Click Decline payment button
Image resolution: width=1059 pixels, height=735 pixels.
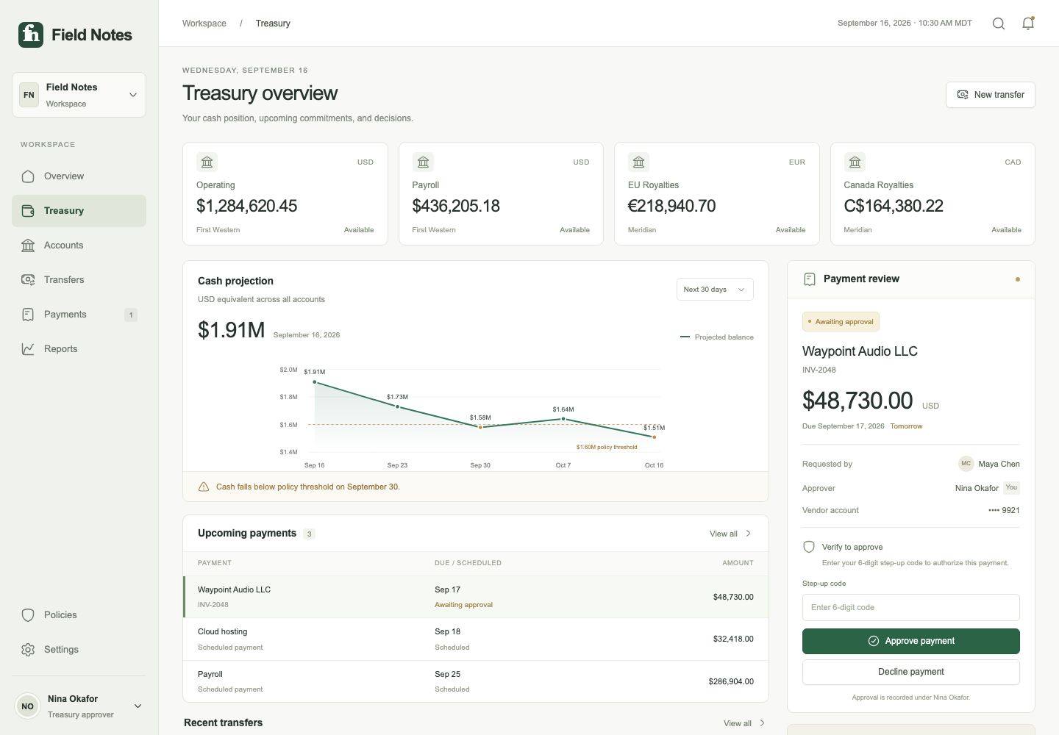[910, 672]
